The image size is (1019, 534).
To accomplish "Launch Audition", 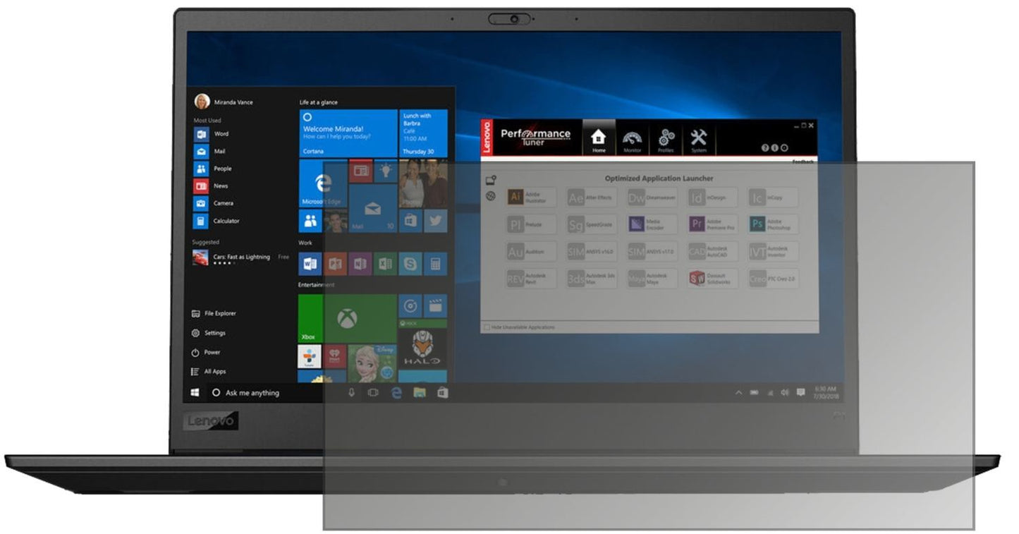I will (532, 251).
